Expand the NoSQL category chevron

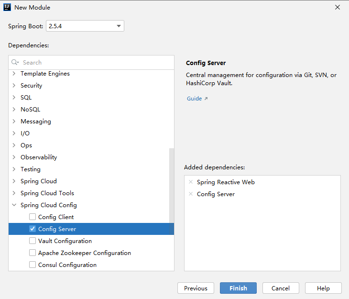click(14, 110)
